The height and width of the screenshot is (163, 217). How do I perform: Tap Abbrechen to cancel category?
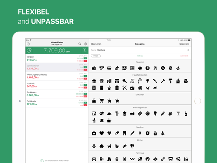[x=96, y=44]
